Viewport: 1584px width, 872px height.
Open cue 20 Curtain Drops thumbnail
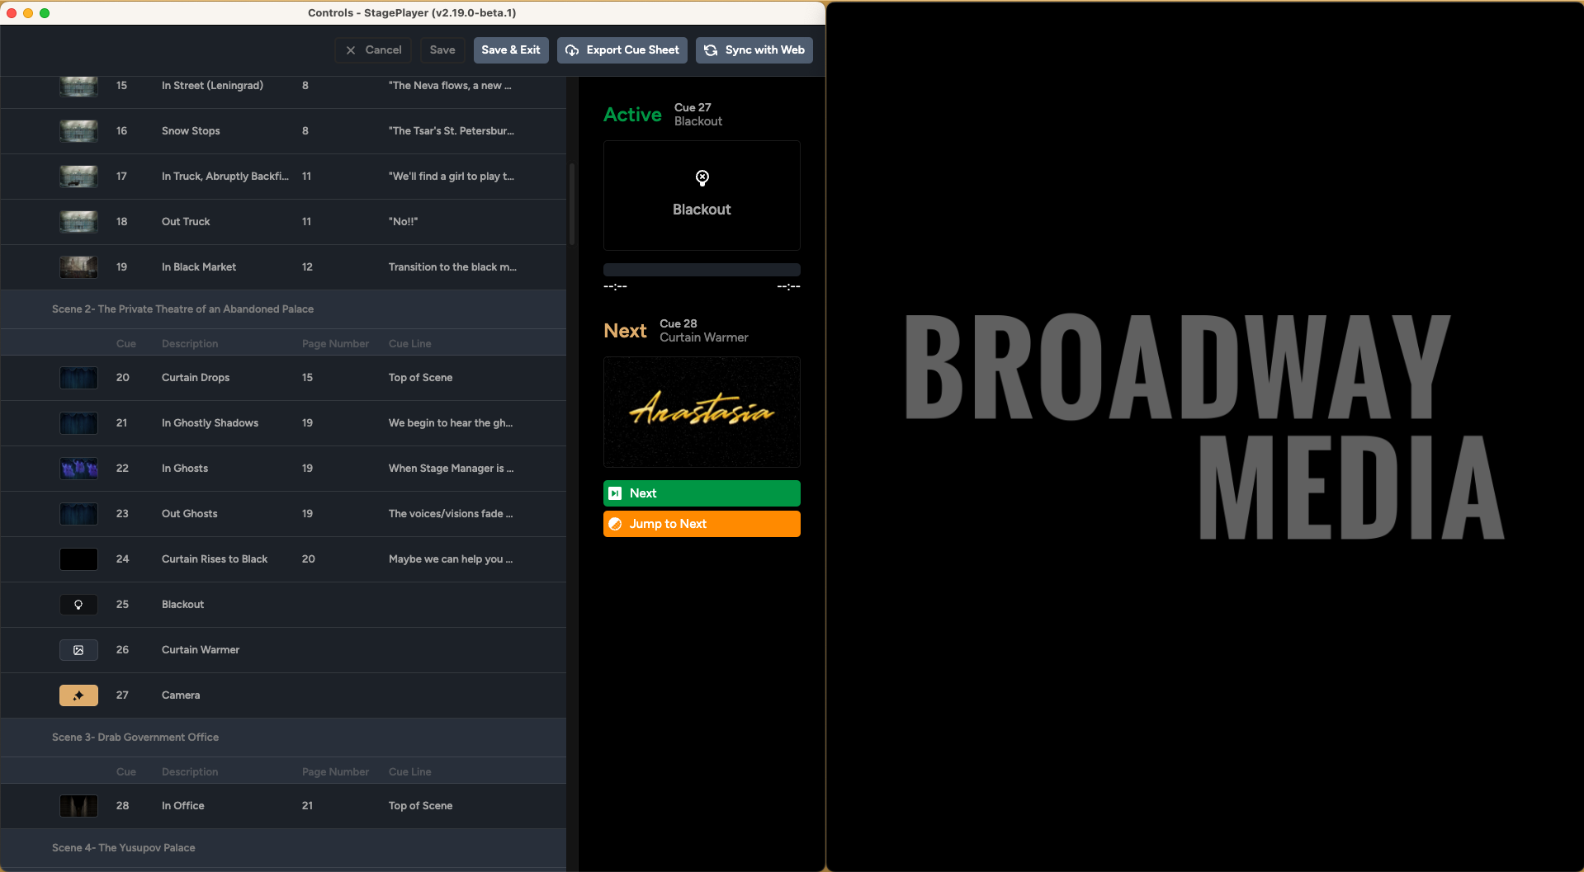(x=78, y=378)
